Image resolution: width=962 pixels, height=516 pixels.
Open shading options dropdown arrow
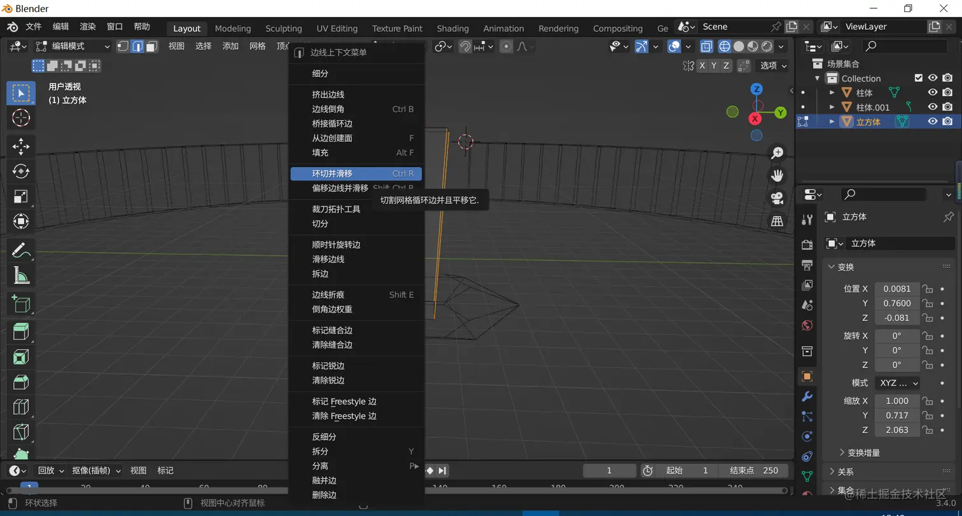[782, 46]
